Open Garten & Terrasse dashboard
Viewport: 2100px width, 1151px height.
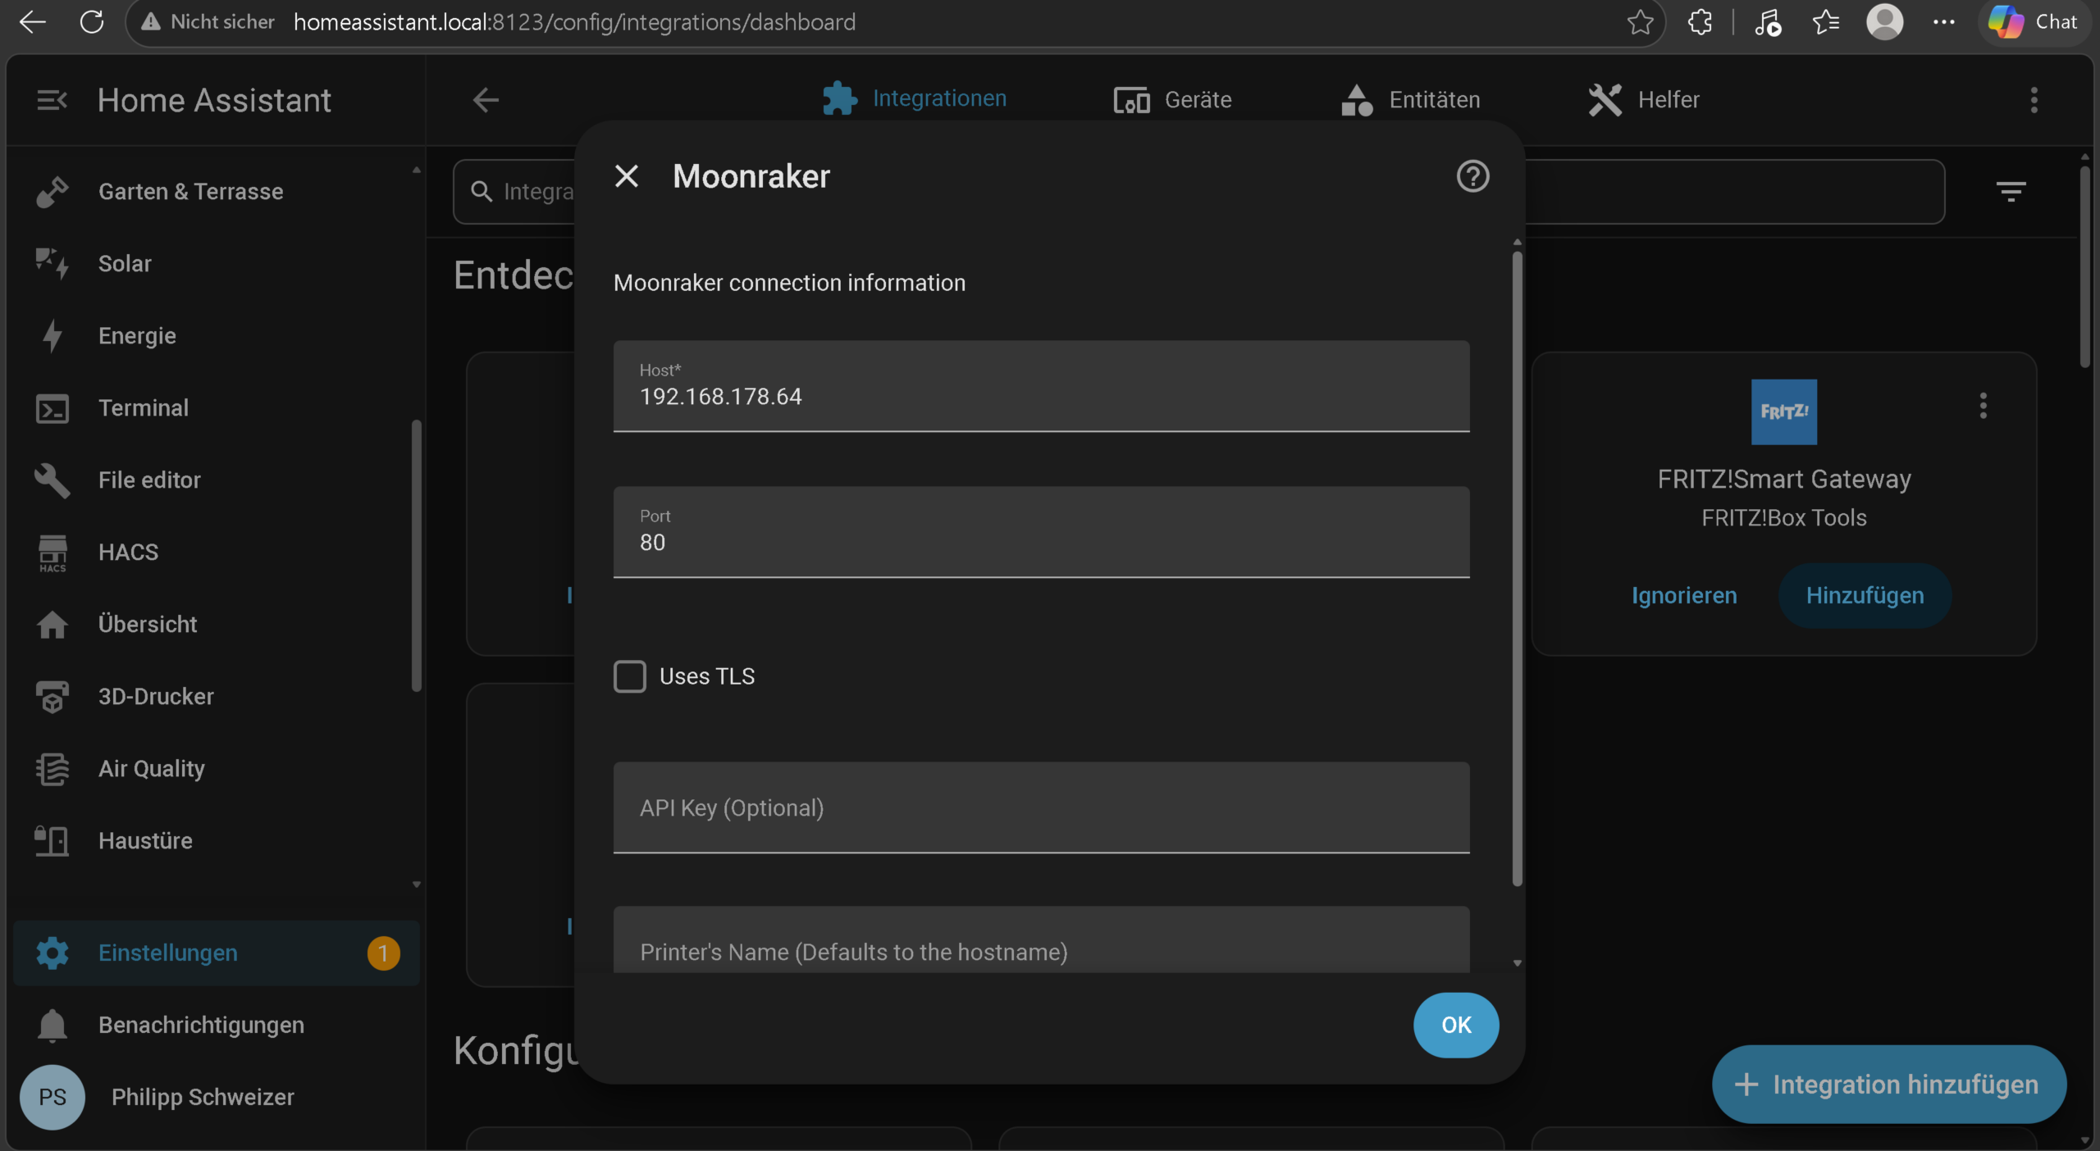pyautogui.click(x=217, y=192)
